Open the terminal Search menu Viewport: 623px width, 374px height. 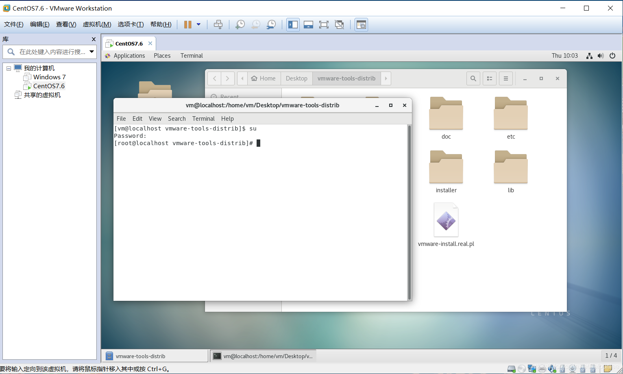pos(176,119)
